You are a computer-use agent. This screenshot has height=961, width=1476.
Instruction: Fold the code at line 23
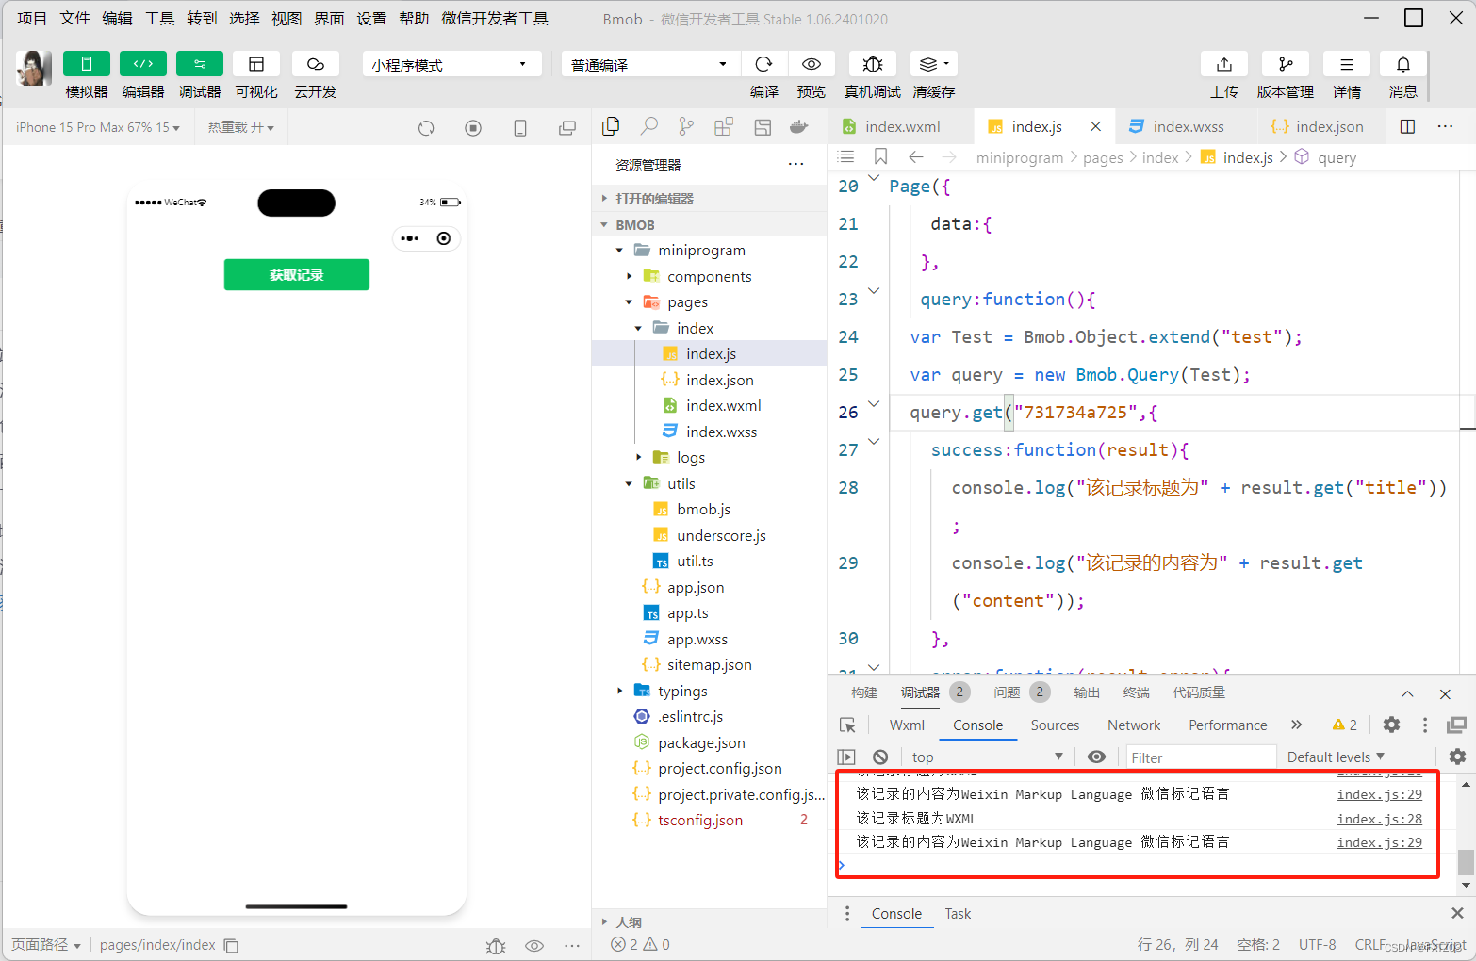874,291
